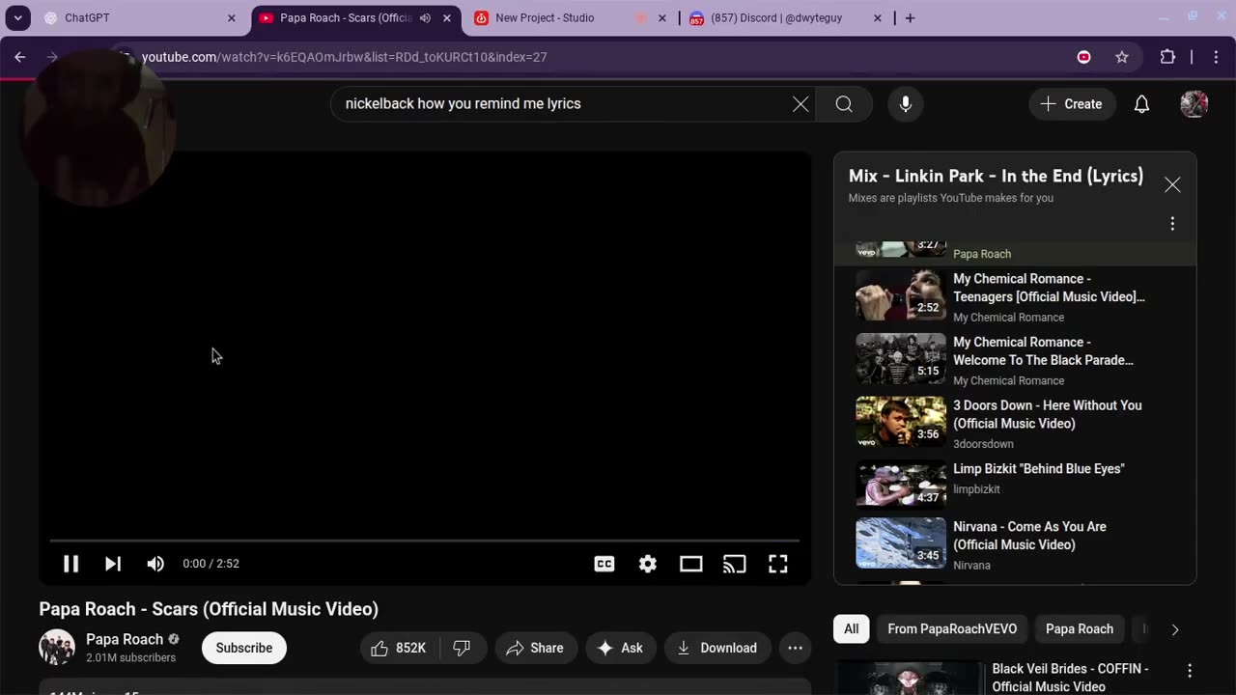Viewport: 1236px width, 695px height.
Task: Open account avatar menu
Action: (x=1194, y=104)
